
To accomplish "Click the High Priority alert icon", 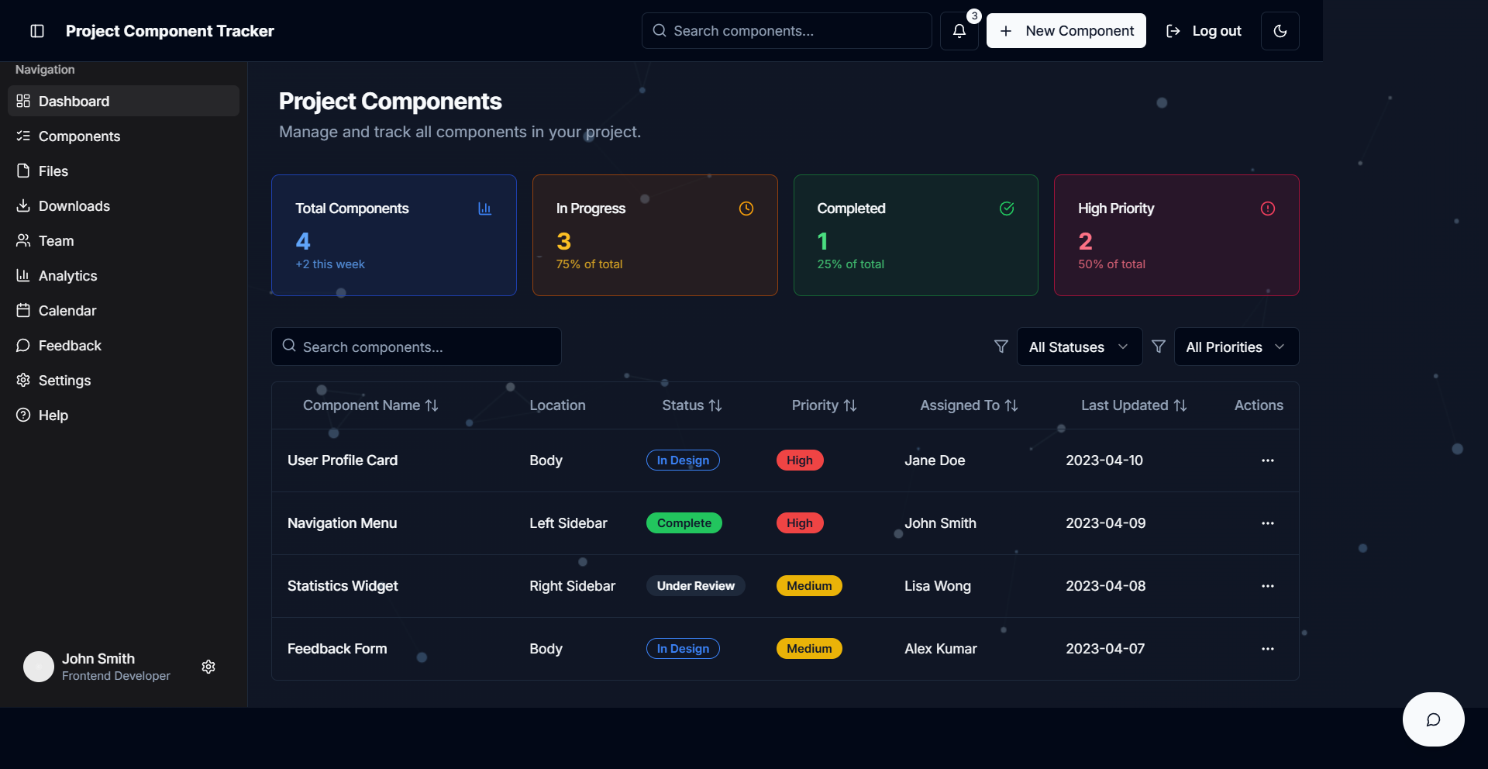I will pyautogui.click(x=1268, y=209).
